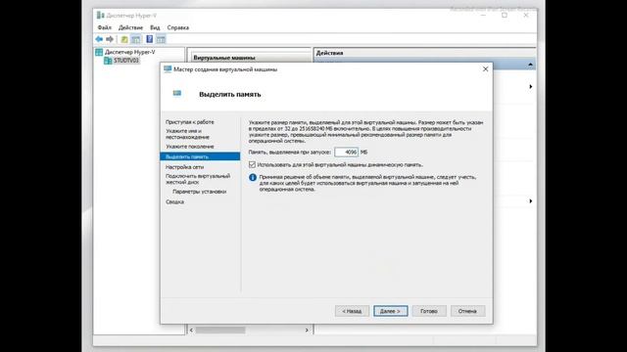Open the Вид menu
This screenshot has height=352, width=627.
tap(155, 27)
